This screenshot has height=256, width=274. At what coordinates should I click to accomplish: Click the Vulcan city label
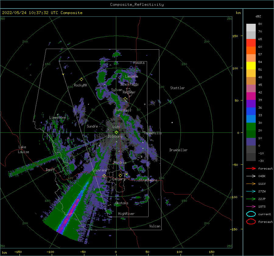[x=155, y=226]
